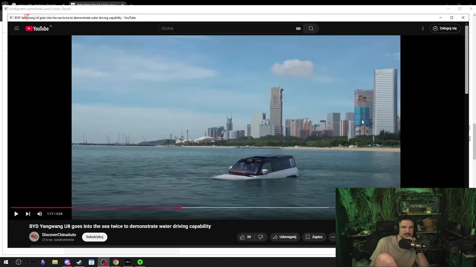The image size is (476, 267).
Task: Open Discord with notification badge on taskbar
Action: [x=67, y=262]
